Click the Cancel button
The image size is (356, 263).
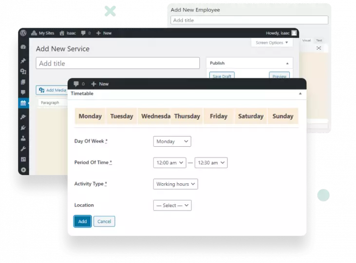[104, 221]
